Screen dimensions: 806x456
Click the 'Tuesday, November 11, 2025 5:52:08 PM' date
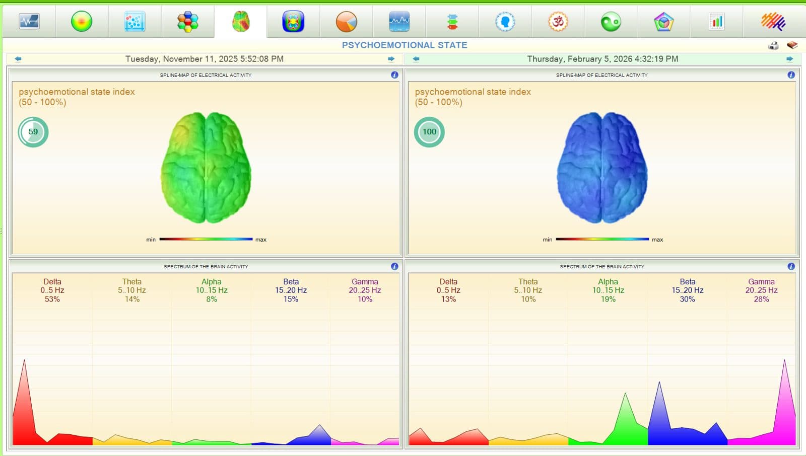pyautogui.click(x=205, y=59)
